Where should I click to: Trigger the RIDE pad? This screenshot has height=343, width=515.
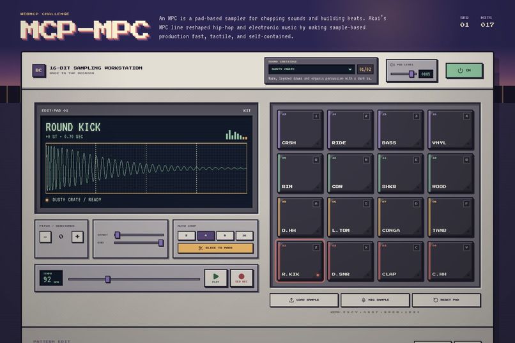pos(350,130)
